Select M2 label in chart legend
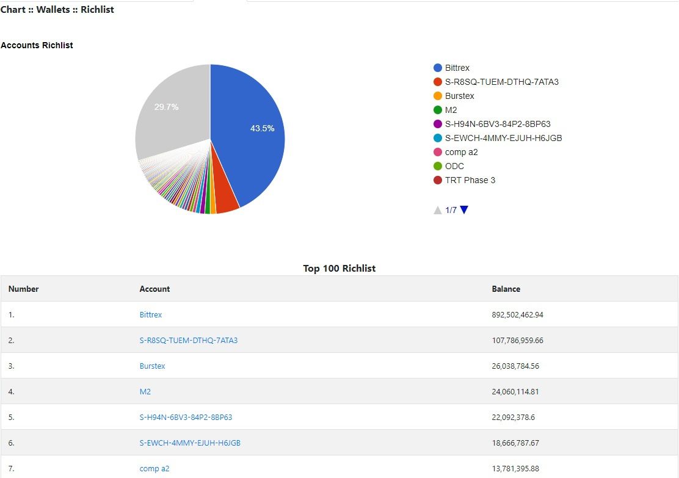Viewport: 679px width, 478px height. (451, 110)
